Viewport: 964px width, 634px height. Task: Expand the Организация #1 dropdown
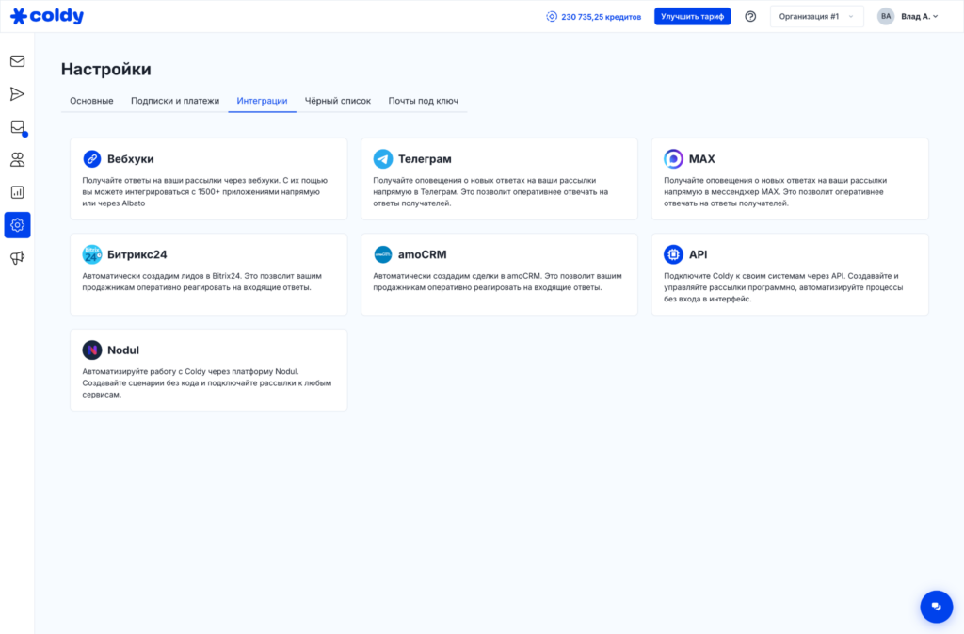coord(816,17)
